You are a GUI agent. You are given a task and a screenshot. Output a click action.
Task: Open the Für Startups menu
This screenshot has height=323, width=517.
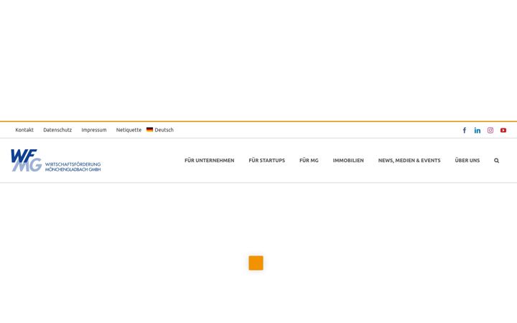[x=266, y=161]
